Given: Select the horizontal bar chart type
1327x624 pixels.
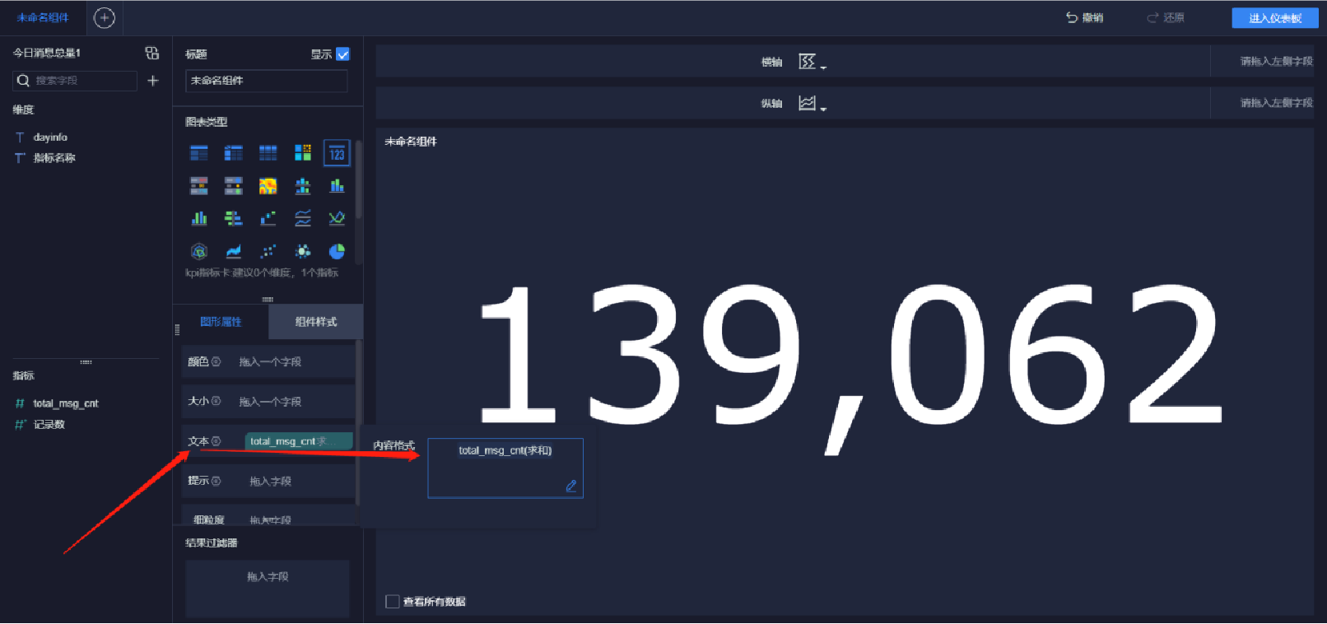Looking at the screenshot, I should coord(234,218).
